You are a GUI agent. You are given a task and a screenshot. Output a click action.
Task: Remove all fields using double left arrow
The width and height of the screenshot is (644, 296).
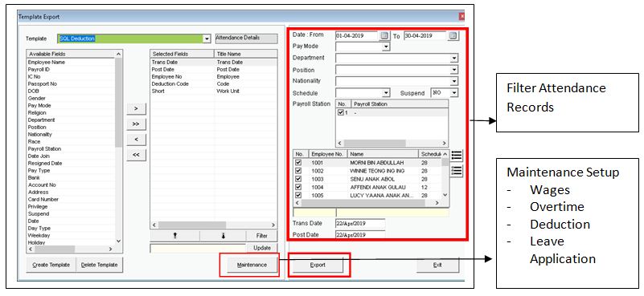point(136,155)
